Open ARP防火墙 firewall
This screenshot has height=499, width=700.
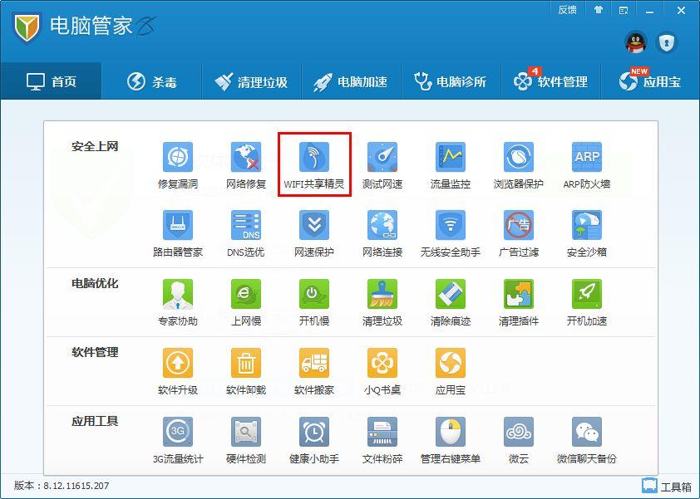click(x=587, y=164)
